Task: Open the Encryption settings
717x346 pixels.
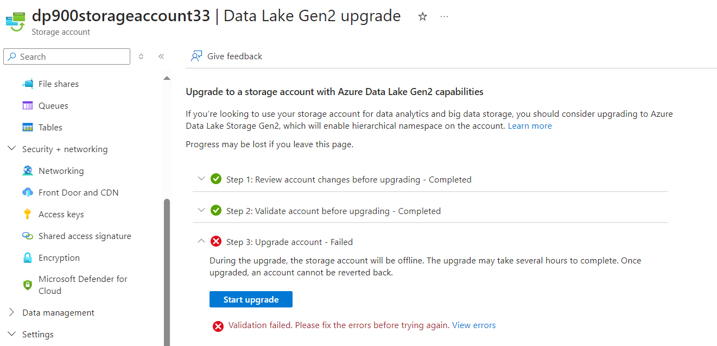Action: pos(59,257)
